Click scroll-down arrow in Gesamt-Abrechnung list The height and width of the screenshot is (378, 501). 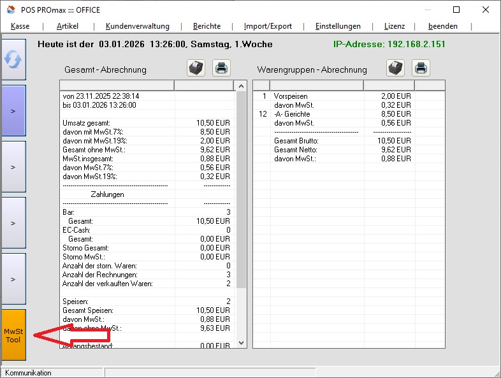pyautogui.click(x=241, y=342)
